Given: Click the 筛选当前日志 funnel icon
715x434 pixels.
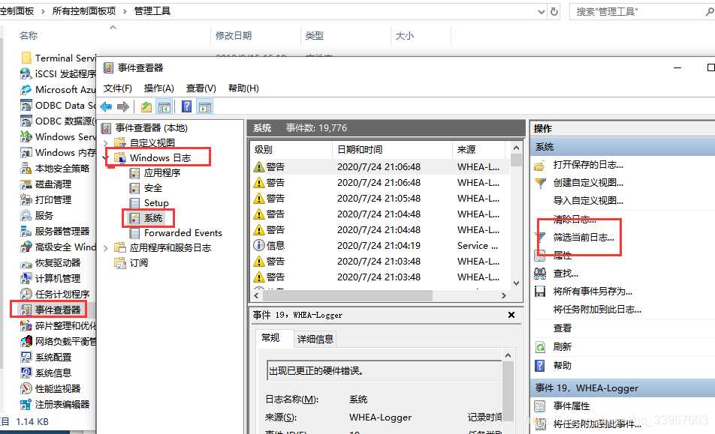Looking at the screenshot, I should click(542, 237).
